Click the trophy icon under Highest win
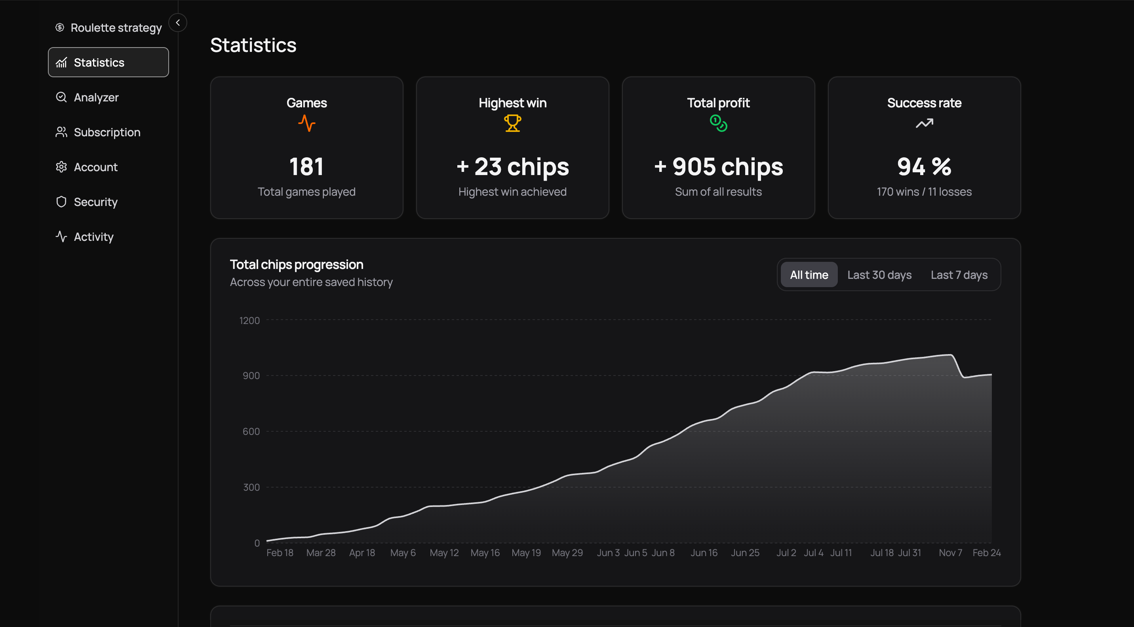This screenshot has width=1134, height=627. [512, 123]
